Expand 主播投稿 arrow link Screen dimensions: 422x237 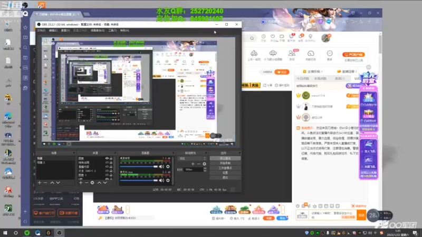pyautogui.click(x=313, y=72)
